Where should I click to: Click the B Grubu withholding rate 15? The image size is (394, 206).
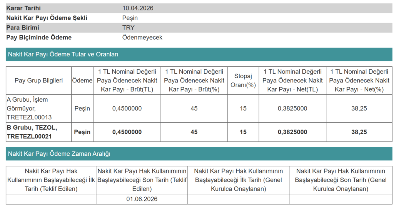(243, 132)
